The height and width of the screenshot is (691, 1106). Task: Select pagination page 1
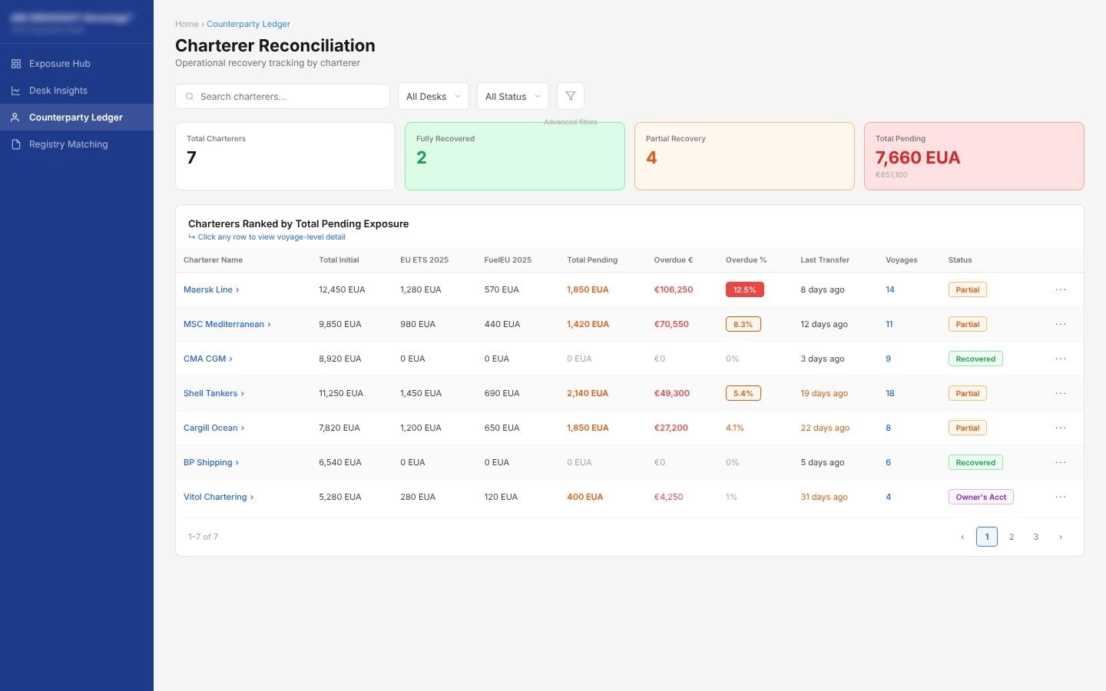tap(987, 537)
